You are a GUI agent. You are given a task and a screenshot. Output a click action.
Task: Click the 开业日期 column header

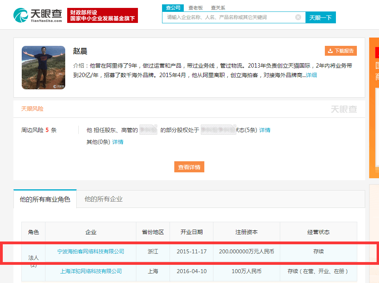tap(191, 232)
